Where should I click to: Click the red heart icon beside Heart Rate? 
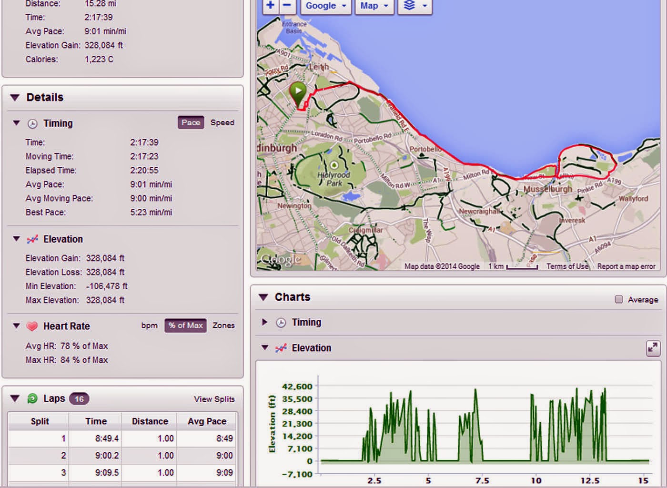coord(32,326)
